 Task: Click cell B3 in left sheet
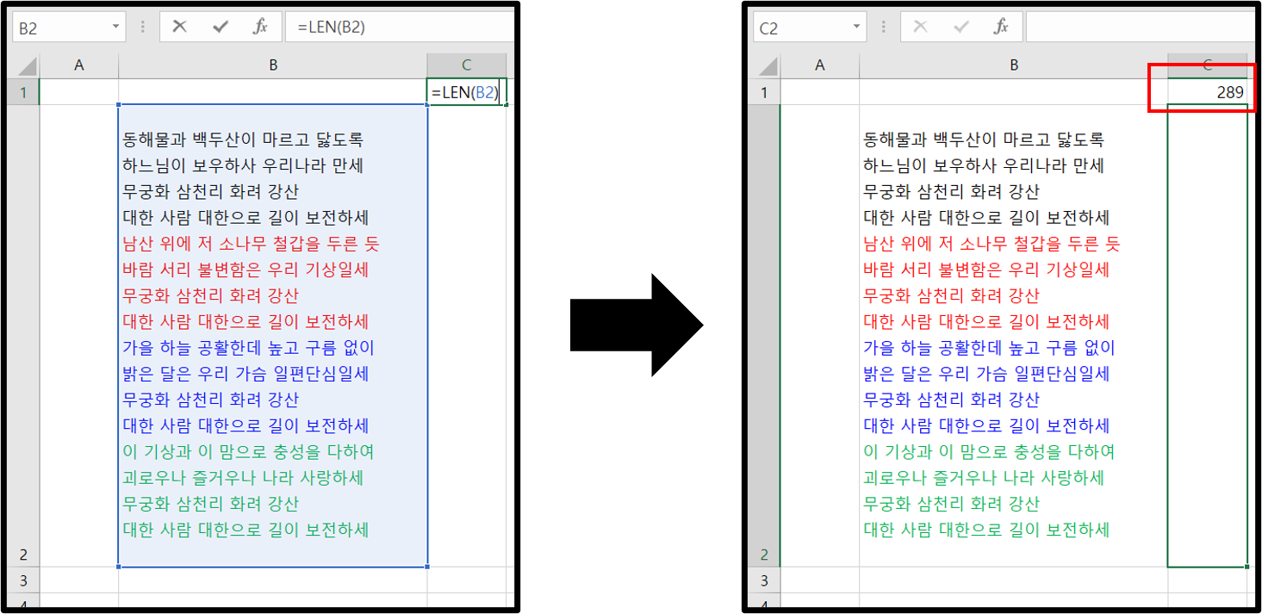[x=273, y=580]
